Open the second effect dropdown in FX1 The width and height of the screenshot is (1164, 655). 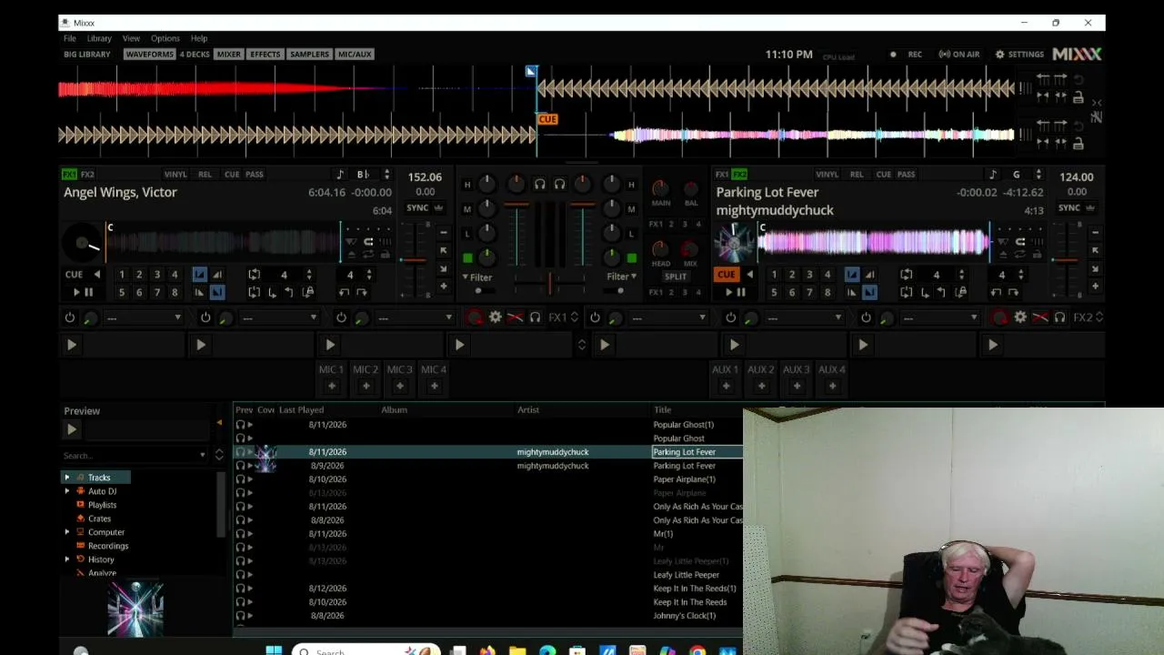[280, 317]
